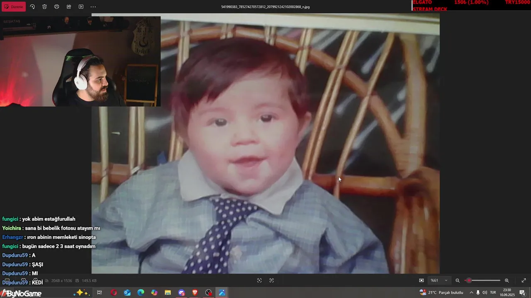Open the 21°C Parçalı bulutlu weather widget
Image resolution: width=531 pixels, height=298 pixels.
coord(441,293)
